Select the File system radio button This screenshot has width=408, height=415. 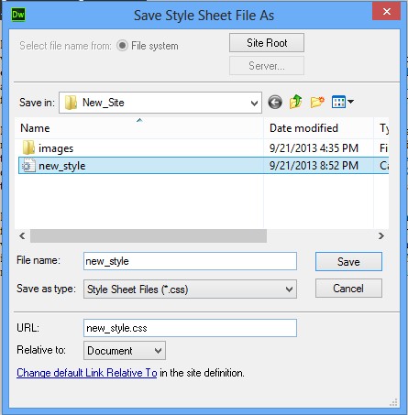pyautogui.click(x=122, y=46)
